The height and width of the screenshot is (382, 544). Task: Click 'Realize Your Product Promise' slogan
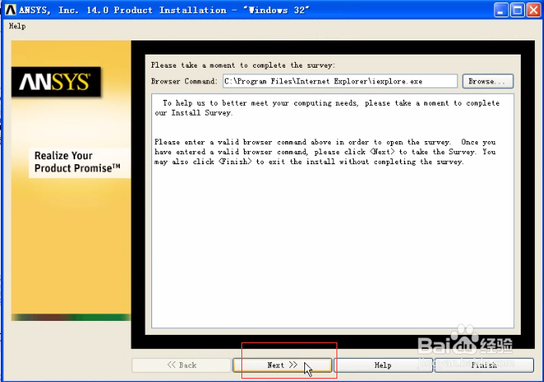tap(77, 162)
